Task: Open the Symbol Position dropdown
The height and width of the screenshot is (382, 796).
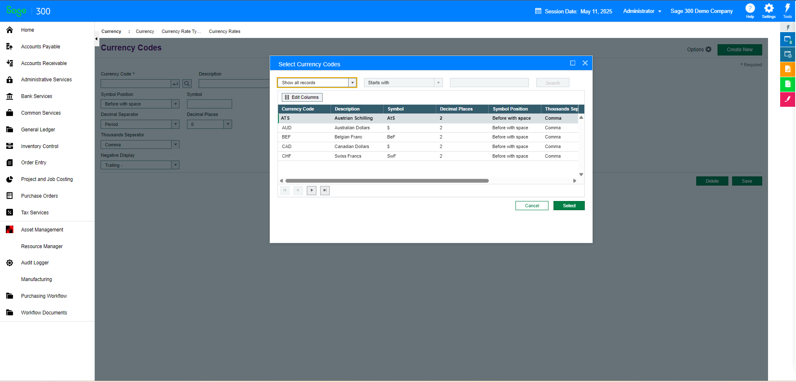Action: 176,104
